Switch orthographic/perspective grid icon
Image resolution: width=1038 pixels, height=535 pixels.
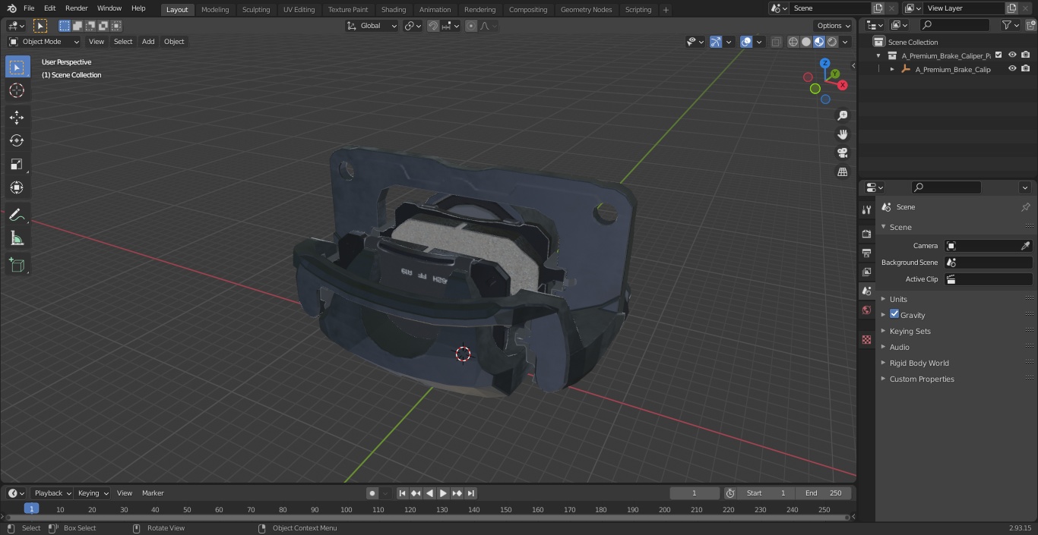[x=842, y=172]
